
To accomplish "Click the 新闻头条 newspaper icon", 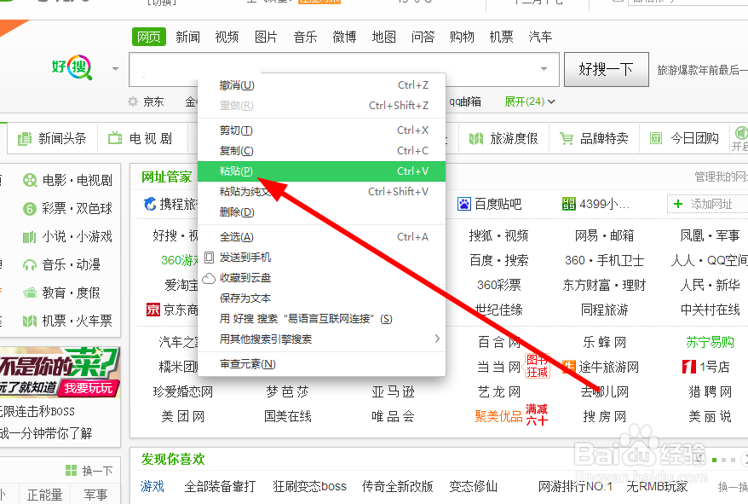I will coord(25,139).
